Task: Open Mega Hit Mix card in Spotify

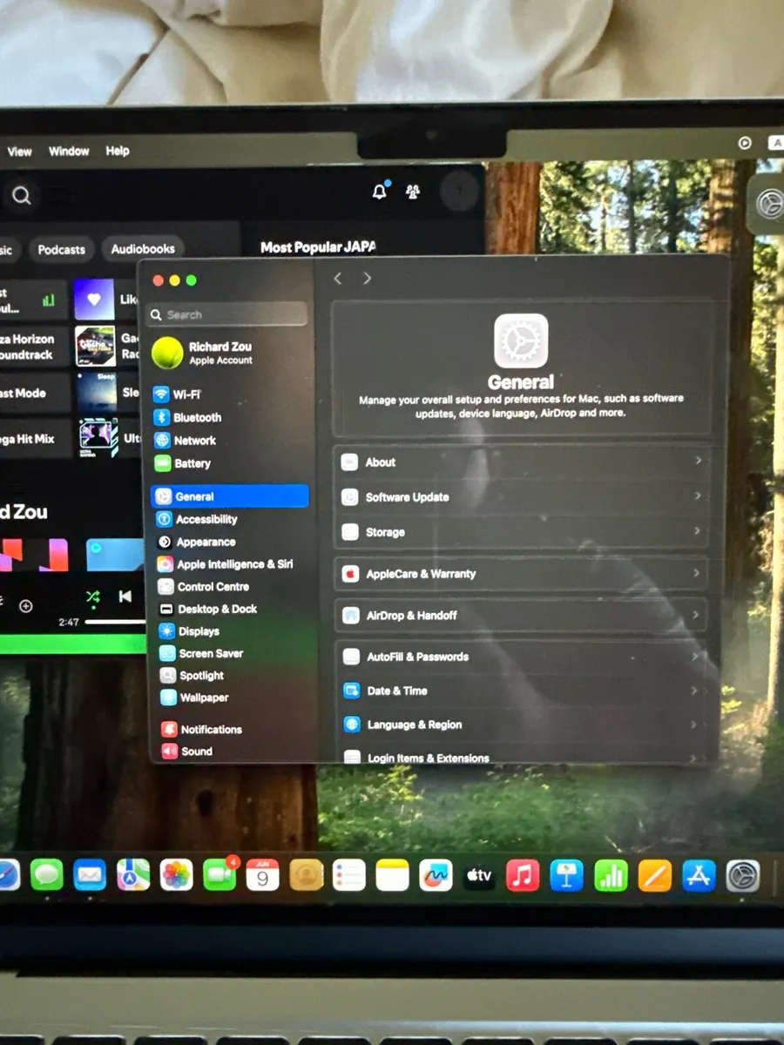Action: 35,439
